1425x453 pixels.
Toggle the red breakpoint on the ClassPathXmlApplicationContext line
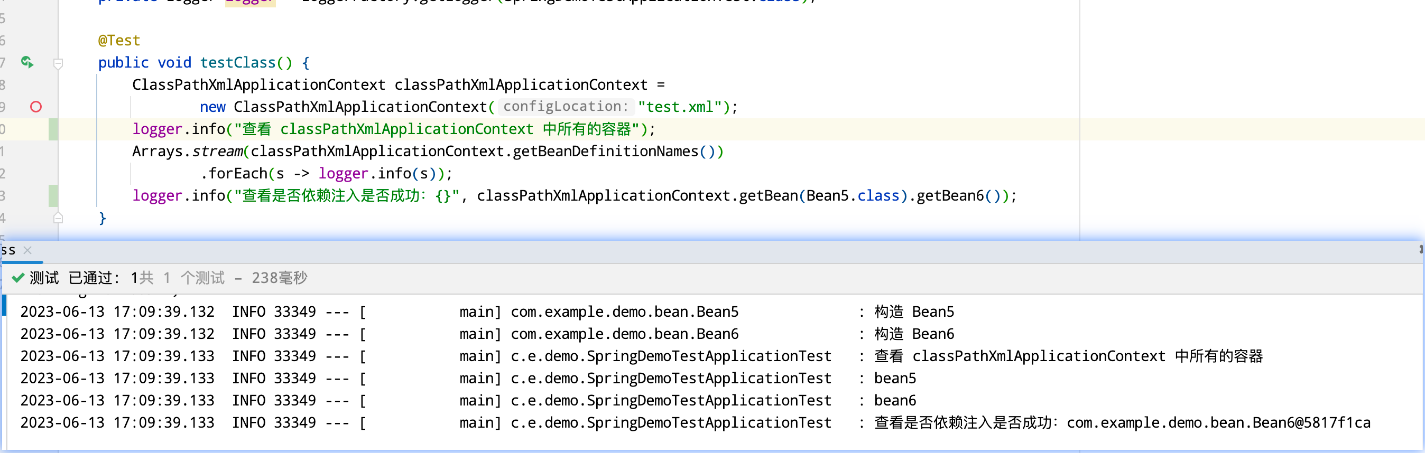coord(36,107)
